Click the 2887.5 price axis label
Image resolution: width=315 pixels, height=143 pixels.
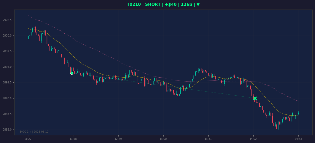pos(7,114)
